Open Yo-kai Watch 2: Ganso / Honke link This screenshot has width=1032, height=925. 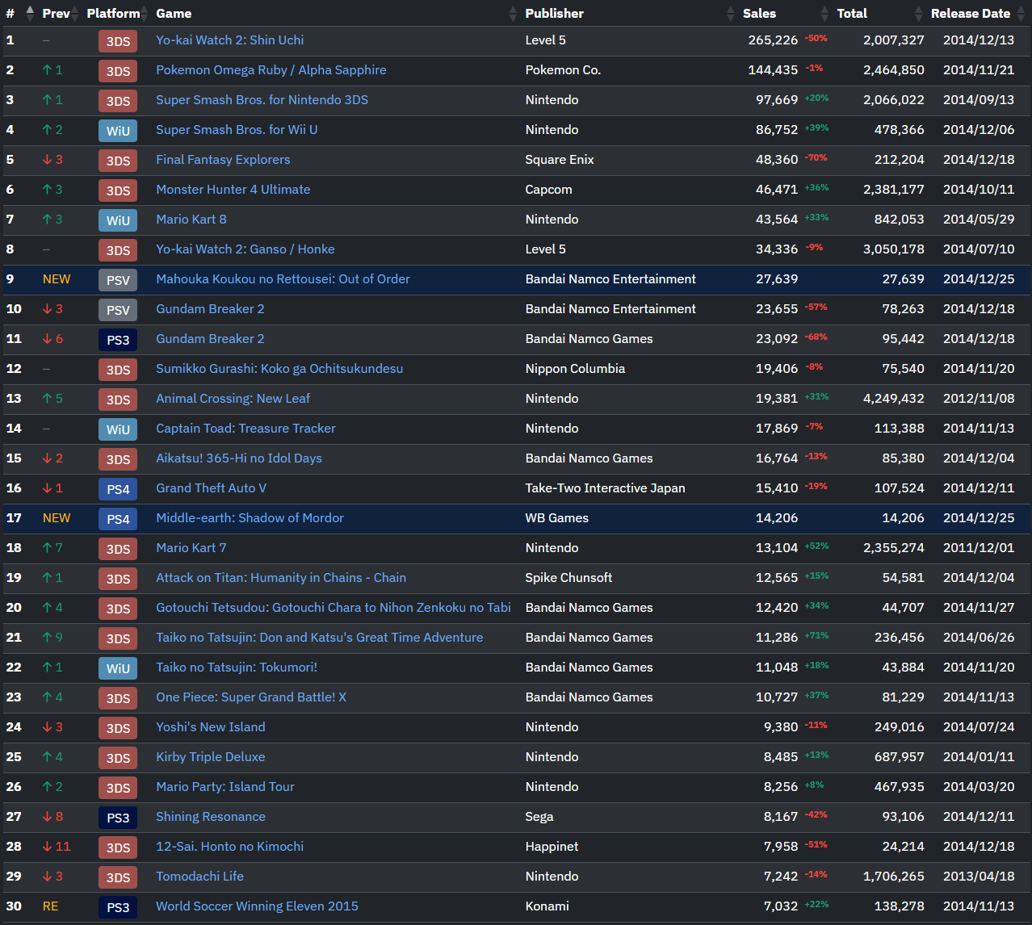point(245,249)
